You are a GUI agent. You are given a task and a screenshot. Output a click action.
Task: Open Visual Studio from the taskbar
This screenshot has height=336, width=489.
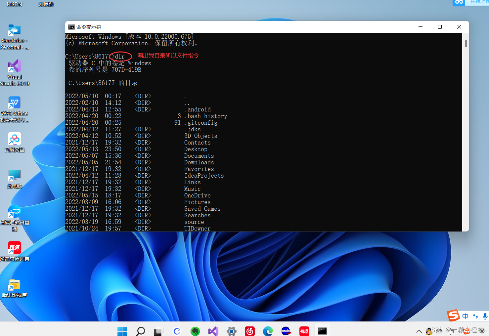pos(213,331)
